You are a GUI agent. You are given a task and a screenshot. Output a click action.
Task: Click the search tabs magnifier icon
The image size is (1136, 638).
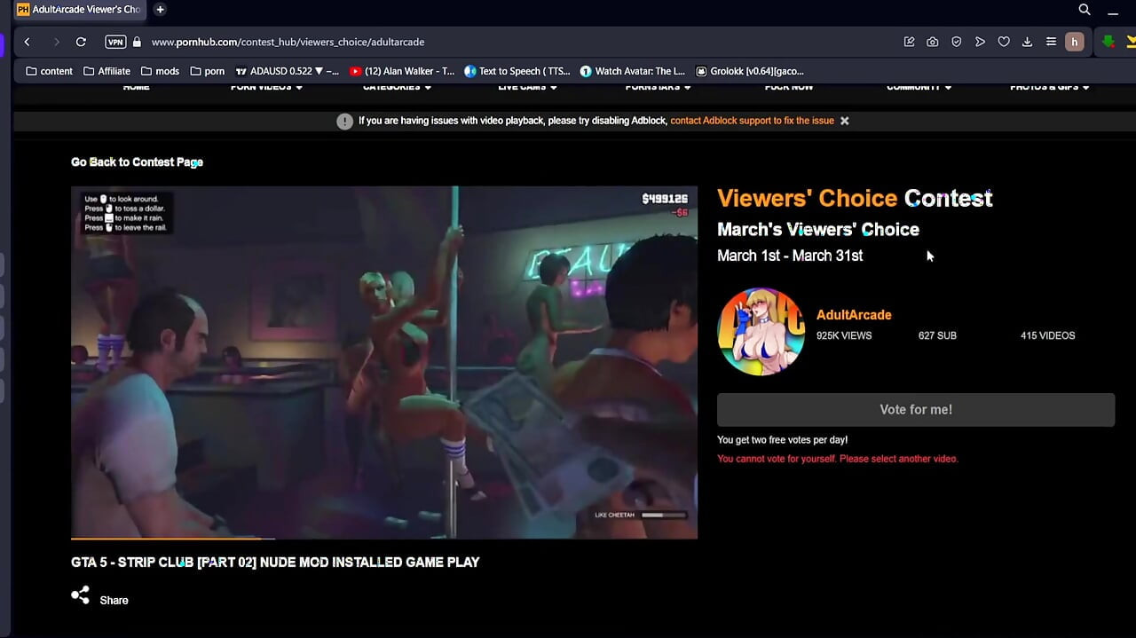1085,10
